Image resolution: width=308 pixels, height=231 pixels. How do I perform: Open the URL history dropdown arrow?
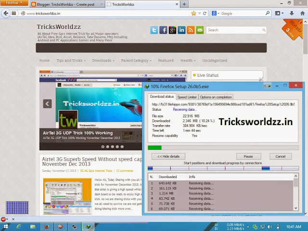tap(200, 13)
